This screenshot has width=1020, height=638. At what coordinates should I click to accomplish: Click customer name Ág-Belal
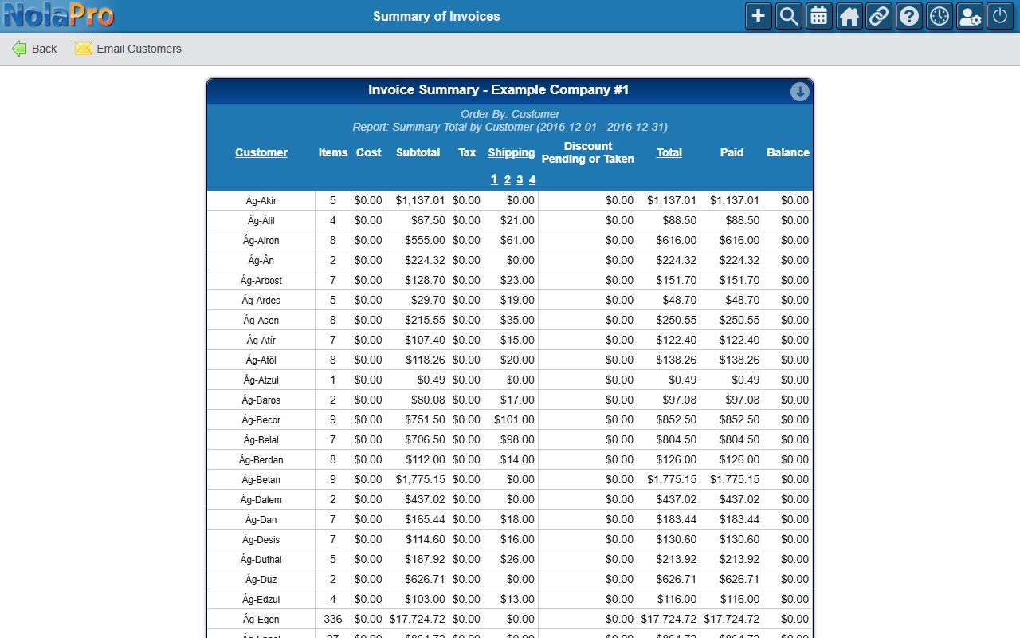261,440
